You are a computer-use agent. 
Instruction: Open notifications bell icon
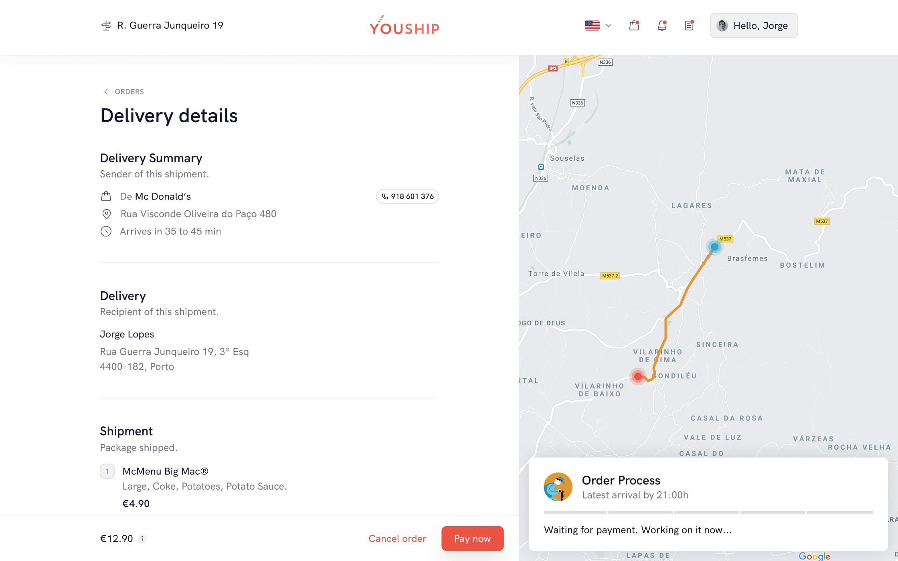coord(661,26)
